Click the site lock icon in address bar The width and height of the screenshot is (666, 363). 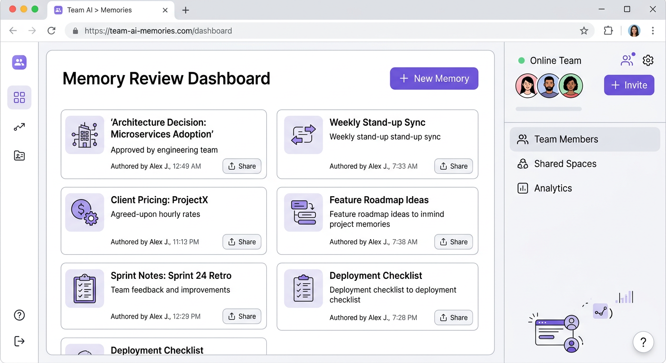click(75, 31)
